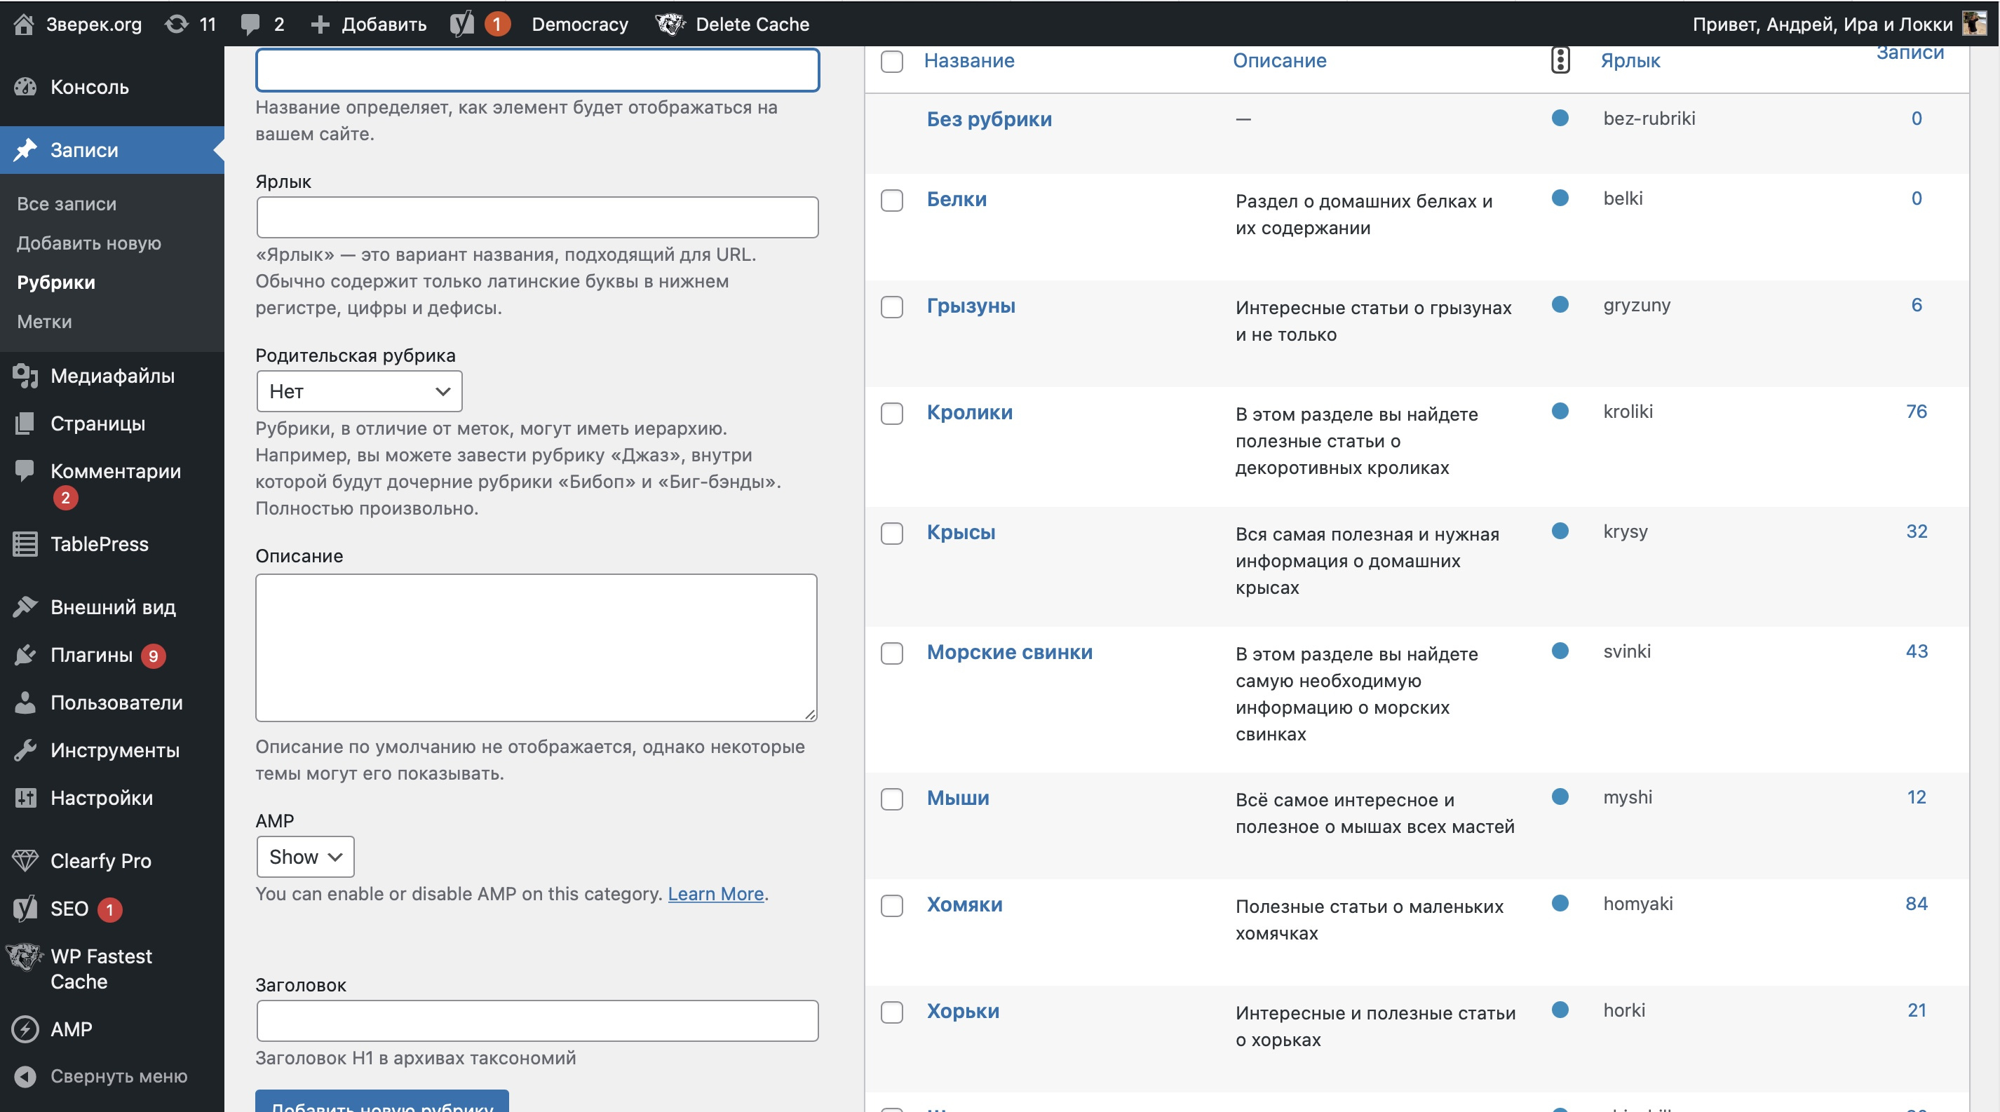Viewport: 2000px width, 1112px height.
Task: Sort by Описание column header
Action: 1280,60
